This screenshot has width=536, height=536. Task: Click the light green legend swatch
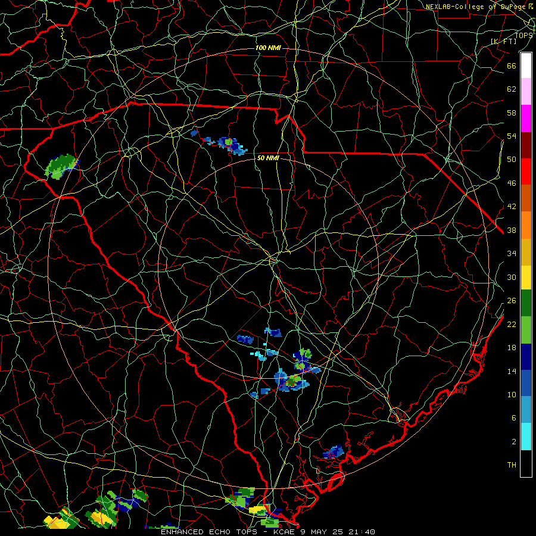point(526,330)
